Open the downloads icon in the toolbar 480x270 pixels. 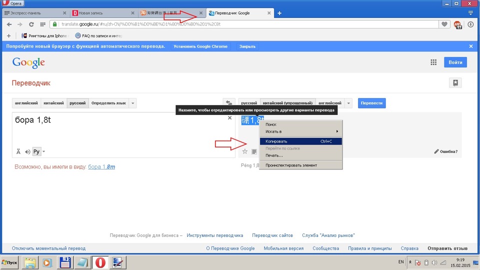471,24
